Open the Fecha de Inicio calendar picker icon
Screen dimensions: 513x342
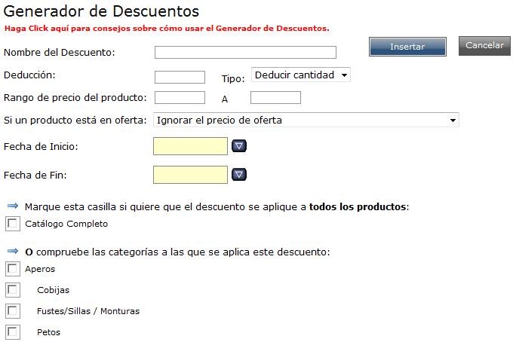[x=239, y=146]
